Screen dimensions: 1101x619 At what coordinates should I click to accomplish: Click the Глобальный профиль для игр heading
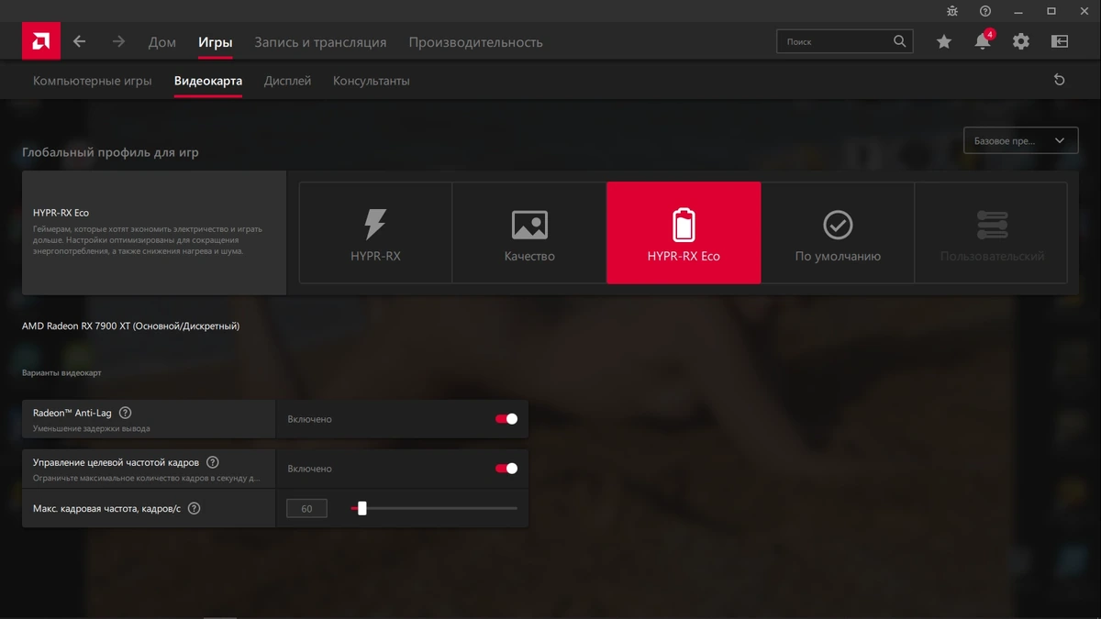(x=110, y=152)
